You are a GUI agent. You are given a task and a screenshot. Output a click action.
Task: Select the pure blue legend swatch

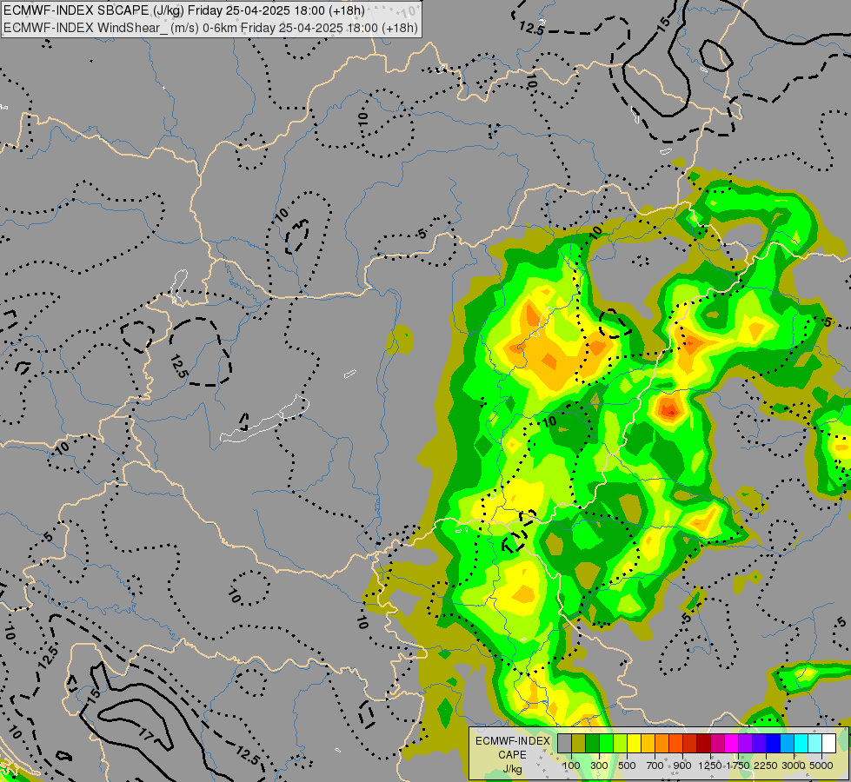pyautogui.click(x=773, y=744)
